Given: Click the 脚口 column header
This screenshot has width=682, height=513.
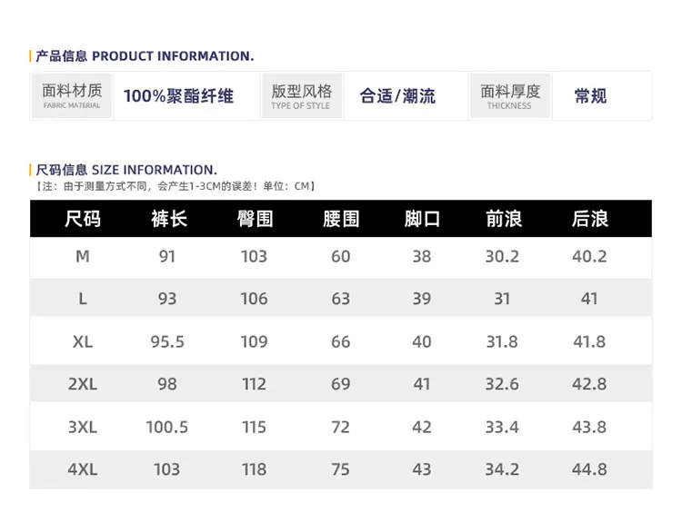Looking at the screenshot, I should pos(422,219).
